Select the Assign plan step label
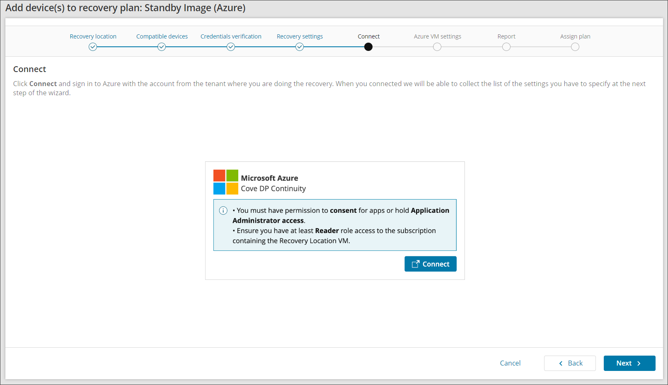Viewport: 668px width, 385px height. (x=575, y=36)
